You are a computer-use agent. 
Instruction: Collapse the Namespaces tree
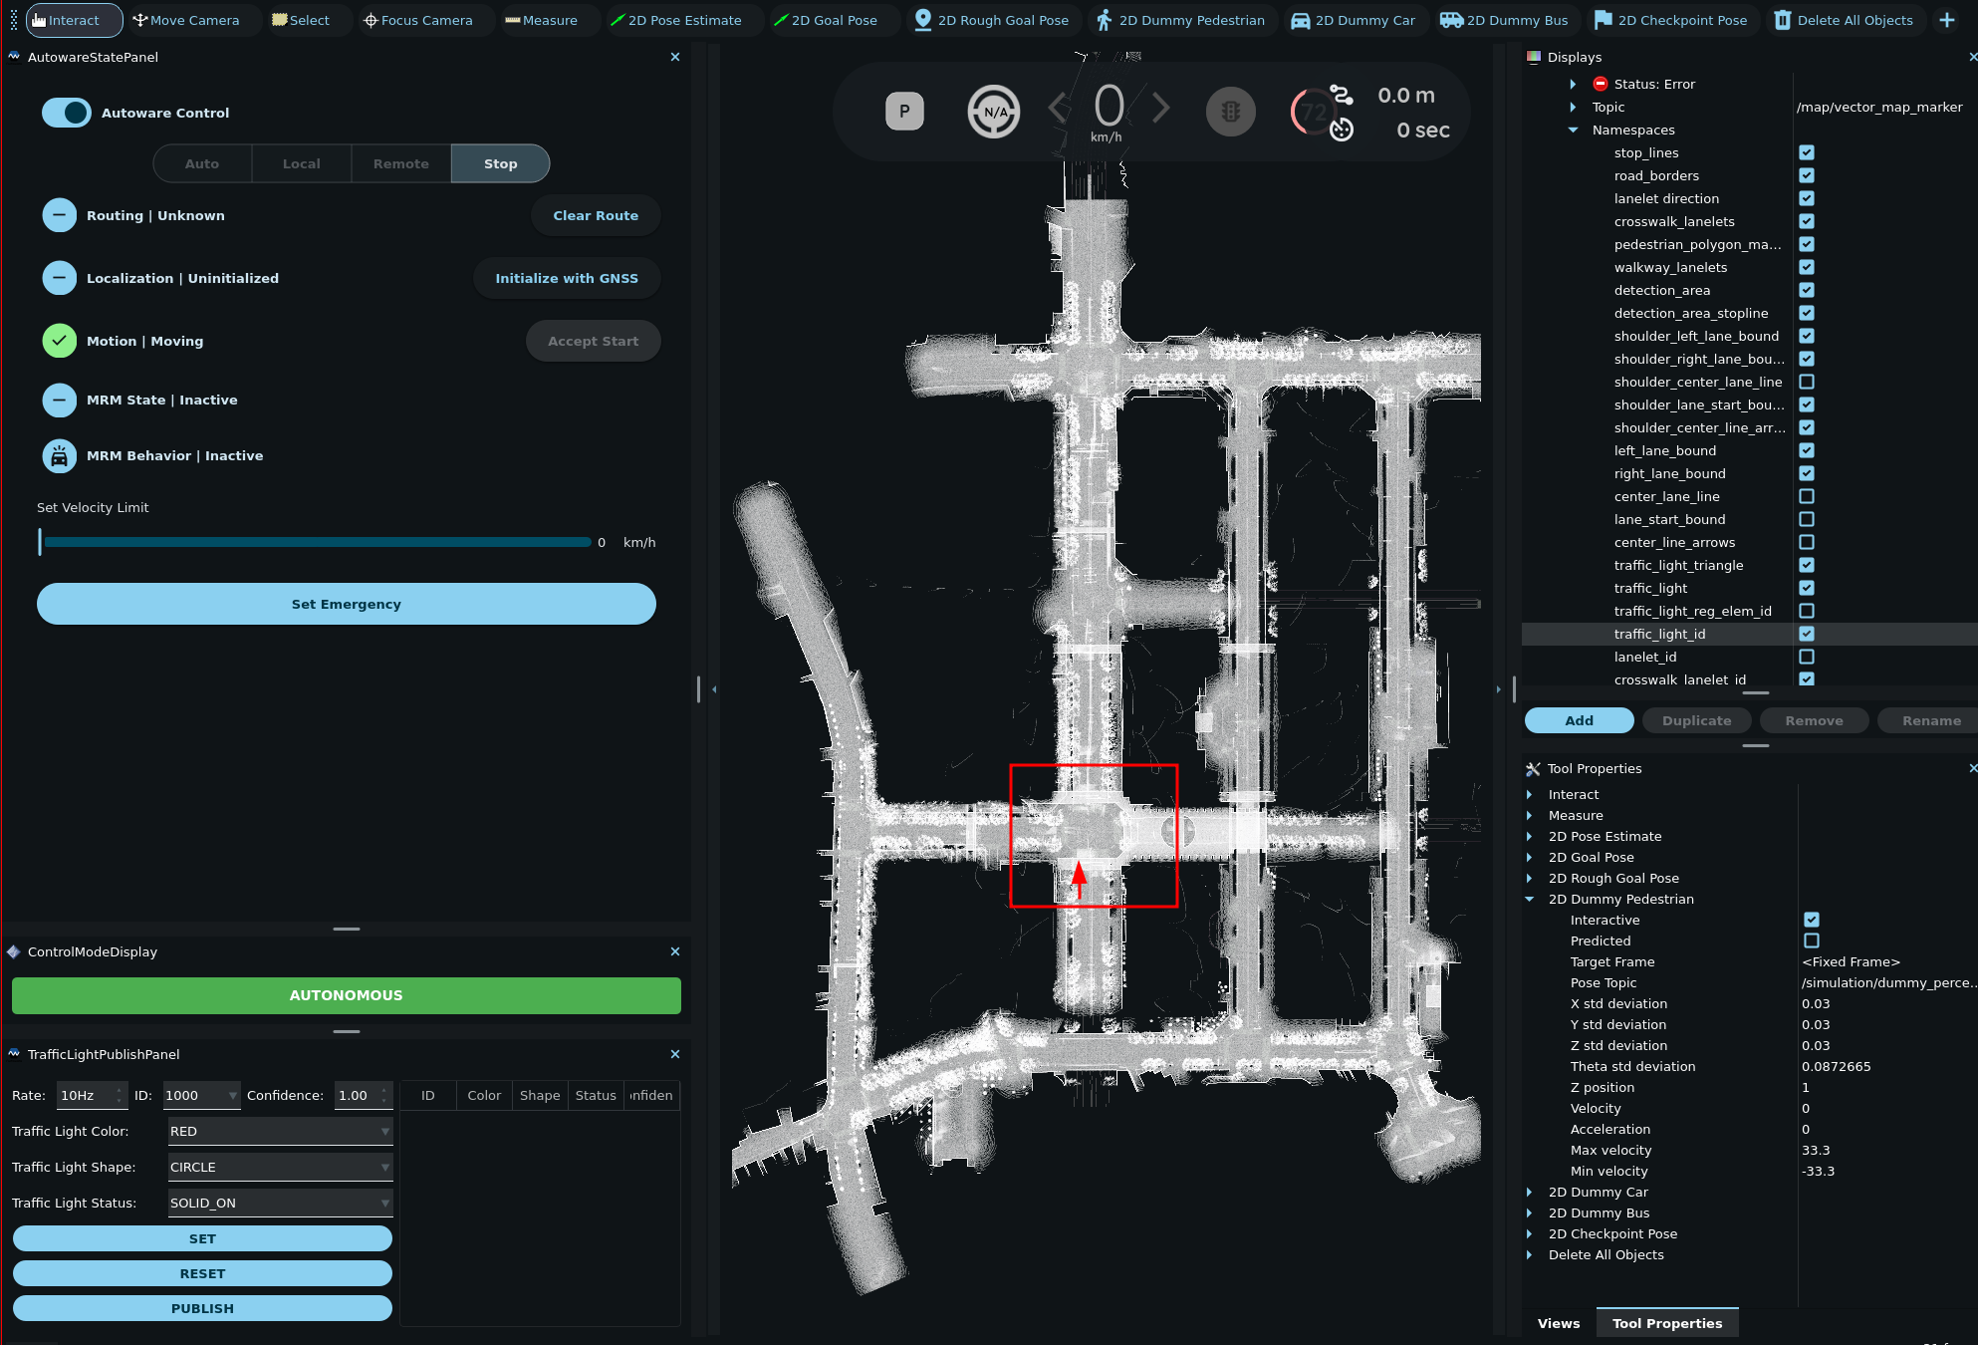(1574, 130)
